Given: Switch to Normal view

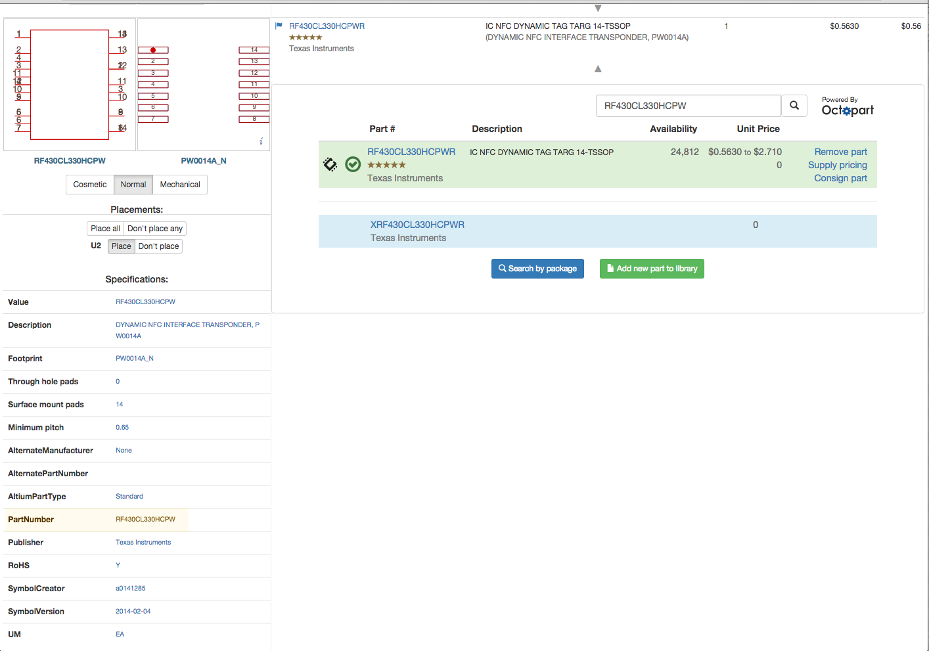Looking at the screenshot, I should 133,185.
